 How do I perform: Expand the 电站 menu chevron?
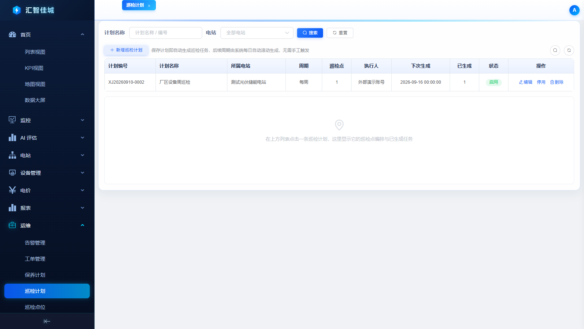pyautogui.click(x=82, y=155)
